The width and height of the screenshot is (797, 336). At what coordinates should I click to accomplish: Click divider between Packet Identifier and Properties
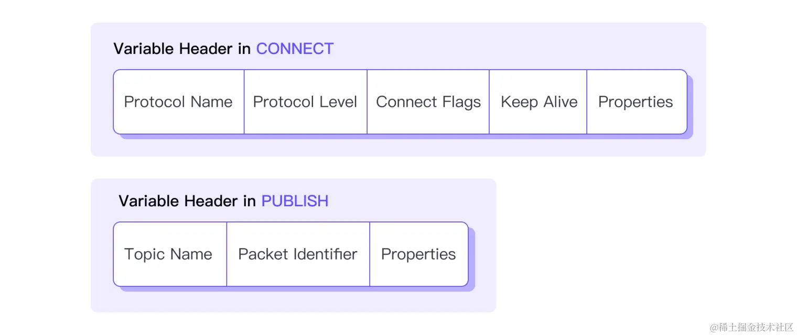click(x=370, y=254)
